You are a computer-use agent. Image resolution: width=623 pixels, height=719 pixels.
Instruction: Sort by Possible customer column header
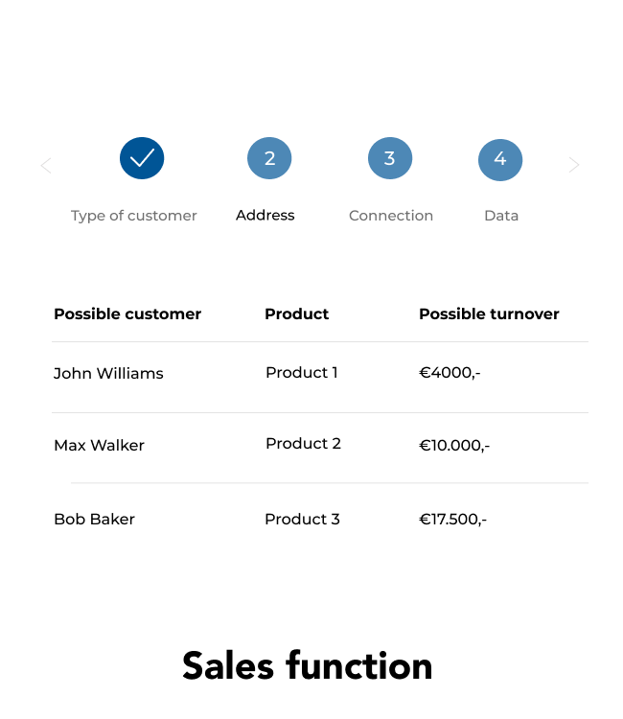[x=127, y=314]
